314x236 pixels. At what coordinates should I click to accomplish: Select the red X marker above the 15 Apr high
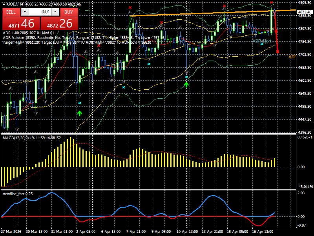click(225, 6)
